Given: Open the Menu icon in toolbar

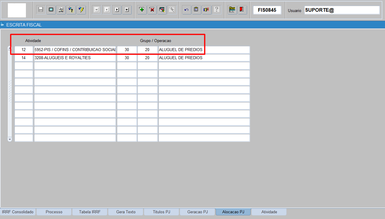Looking at the screenshot, I should click(232, 10).
